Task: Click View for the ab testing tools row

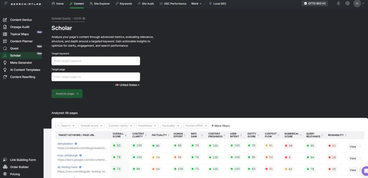Action: click(353, 170)
